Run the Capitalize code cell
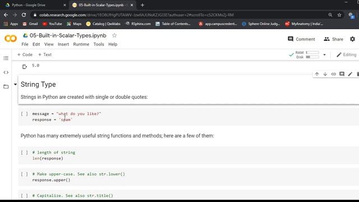The image size is (359, 202). click(24, 196)
